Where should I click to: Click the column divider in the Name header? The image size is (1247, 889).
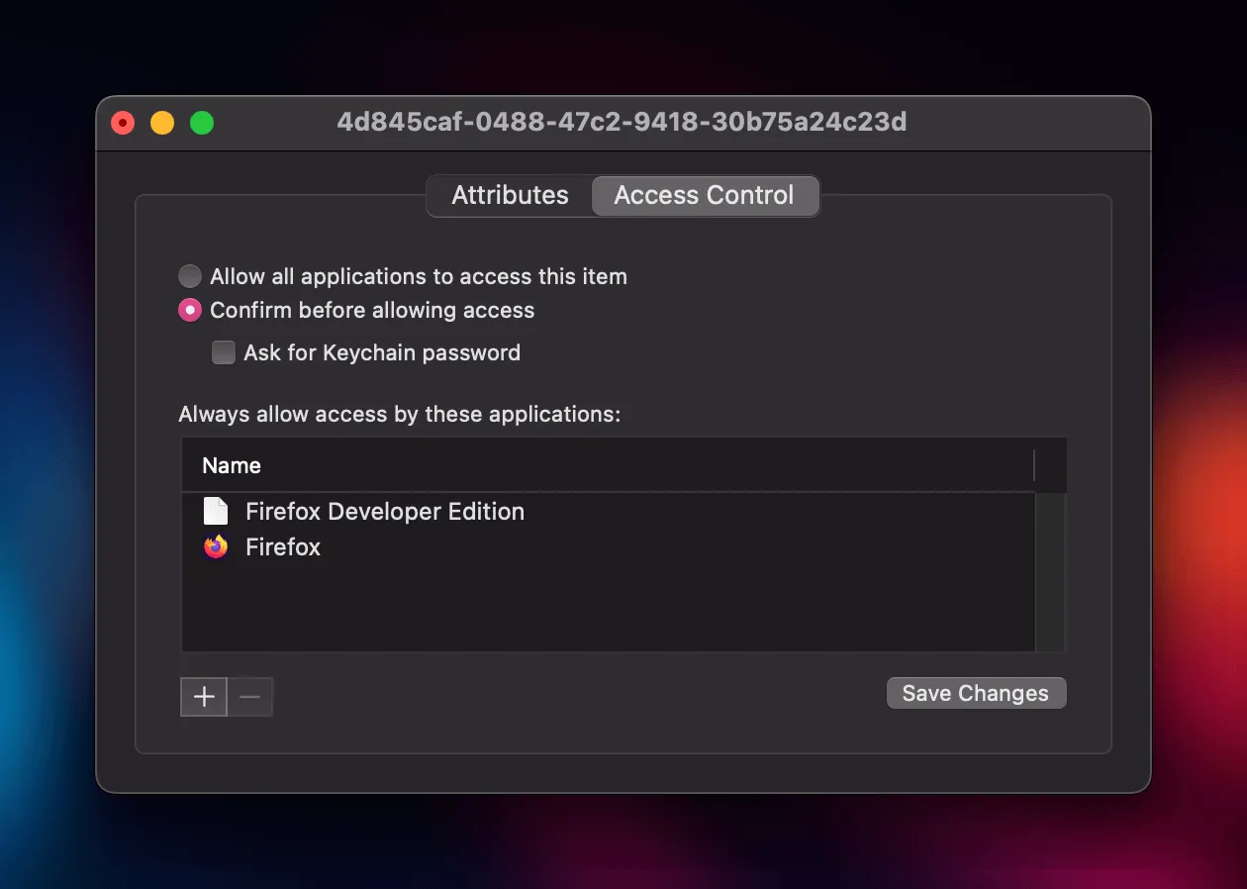1033,466
